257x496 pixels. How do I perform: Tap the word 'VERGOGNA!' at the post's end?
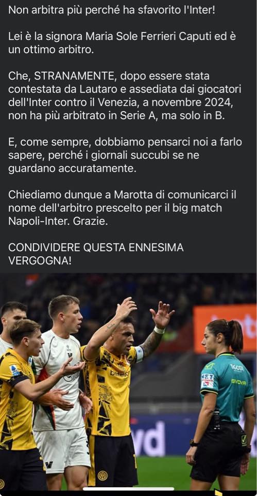pyautogui.click(x=40, y=260)
